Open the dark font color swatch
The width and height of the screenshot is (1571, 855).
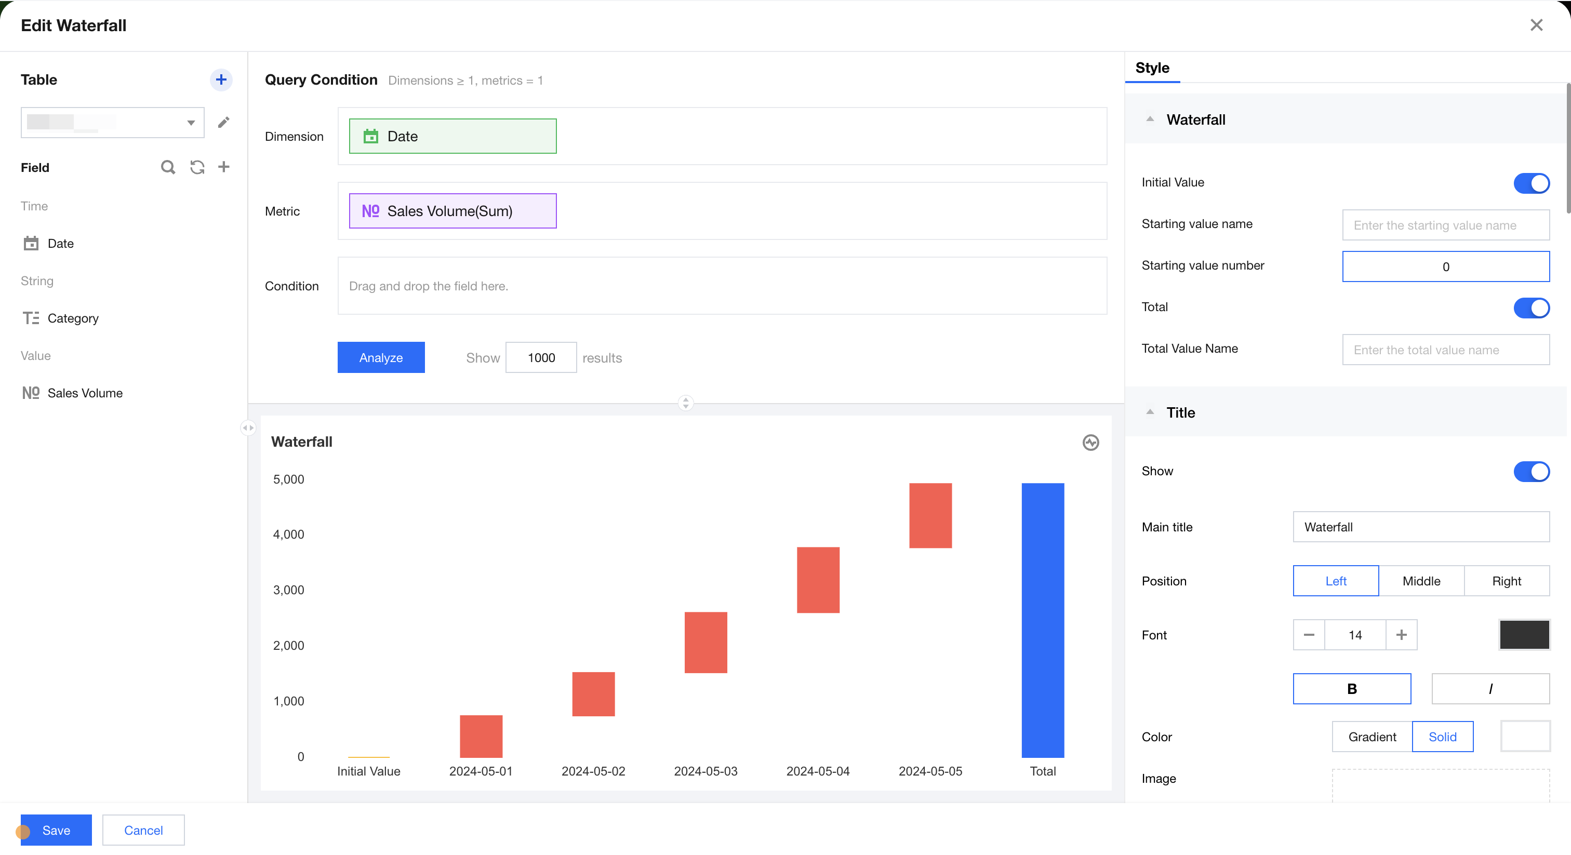click(x=1523, y=635)
